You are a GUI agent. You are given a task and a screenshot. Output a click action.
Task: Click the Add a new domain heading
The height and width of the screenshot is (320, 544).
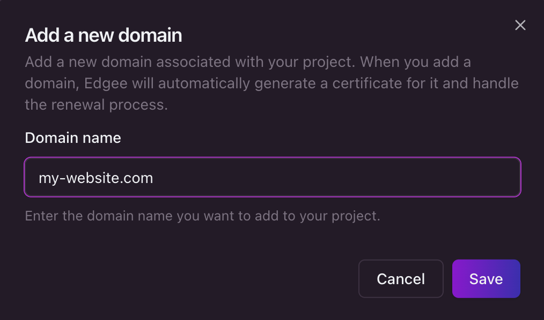point(103,35)
